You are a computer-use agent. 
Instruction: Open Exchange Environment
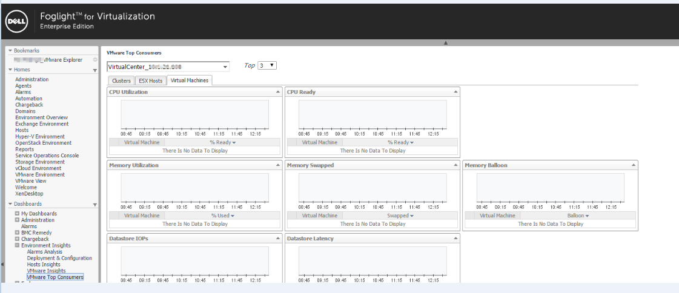point(42,123)
